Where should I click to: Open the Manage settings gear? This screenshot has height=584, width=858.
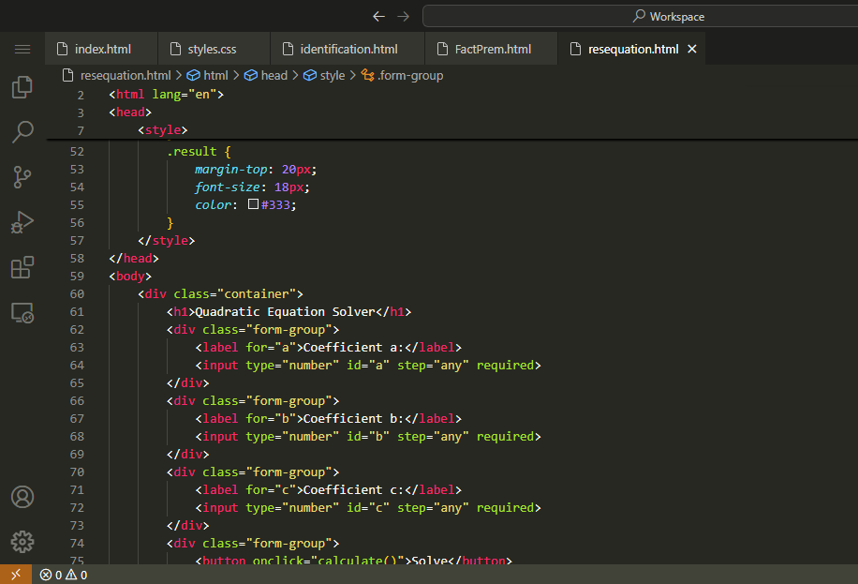pyautogui.click(x=22, y=541)
